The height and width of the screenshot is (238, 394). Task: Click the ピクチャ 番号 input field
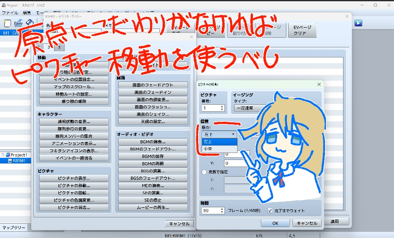211,108
